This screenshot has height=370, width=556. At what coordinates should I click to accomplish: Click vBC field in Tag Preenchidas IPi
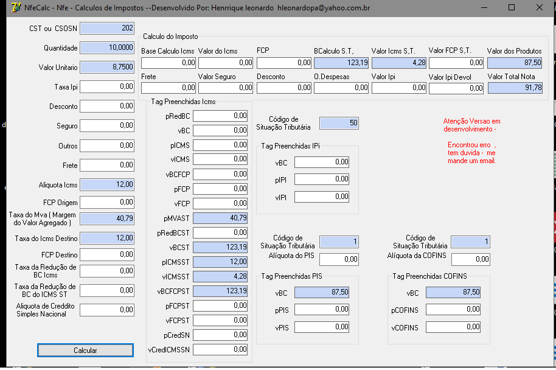point(322,162)
